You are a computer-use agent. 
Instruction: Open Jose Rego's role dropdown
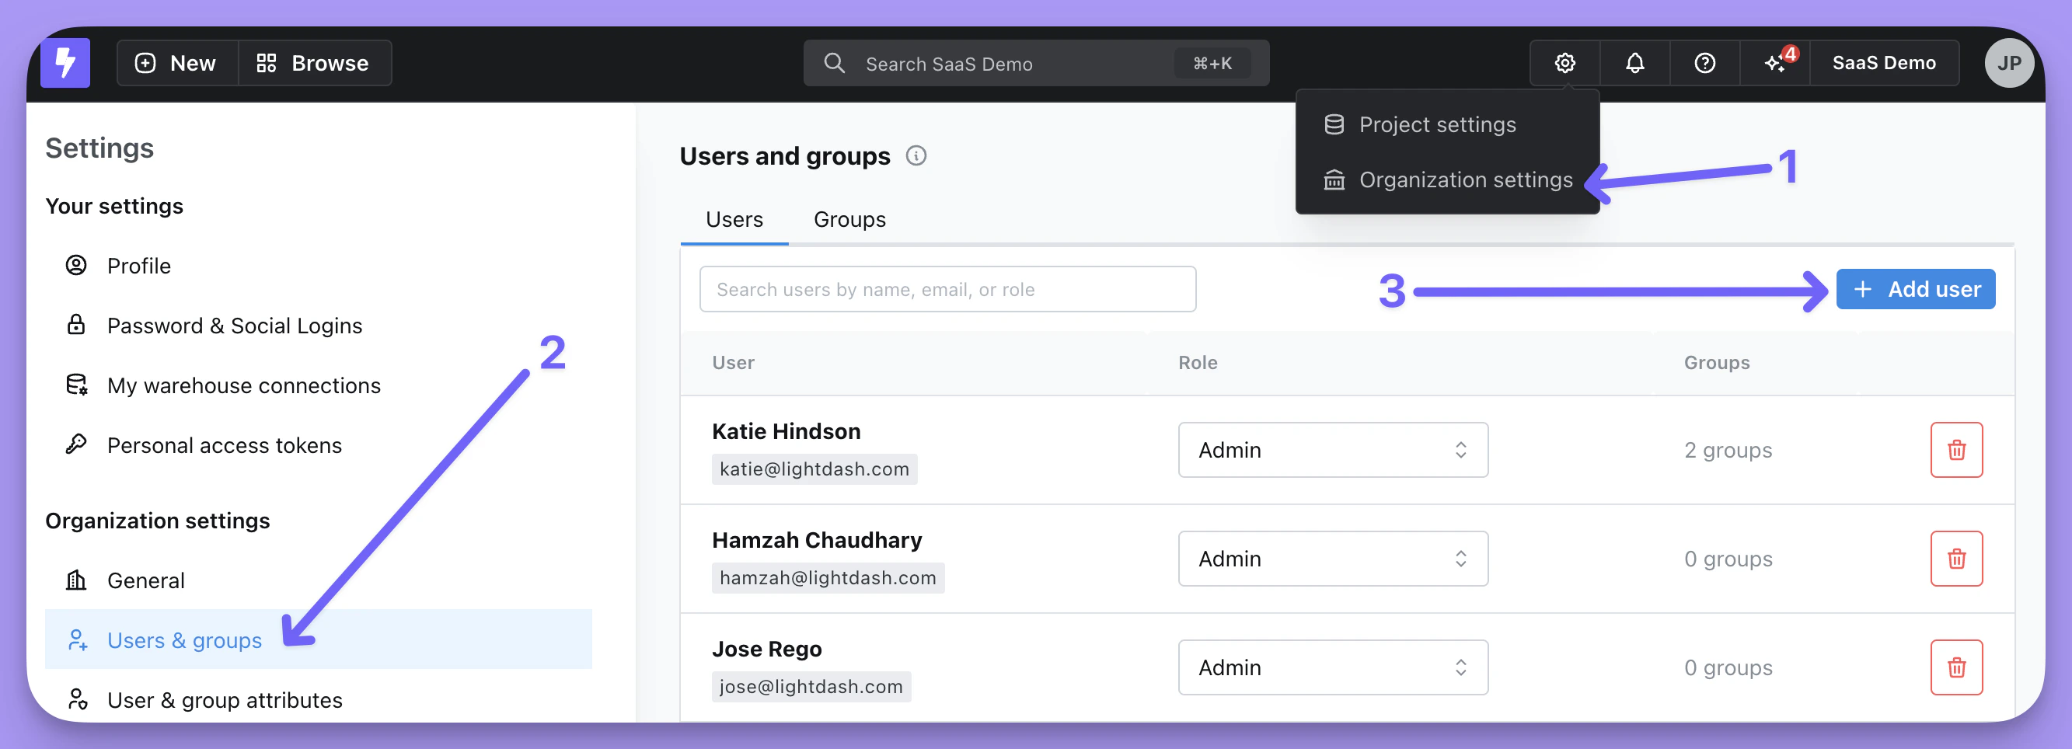click(x=1333, y=667)
